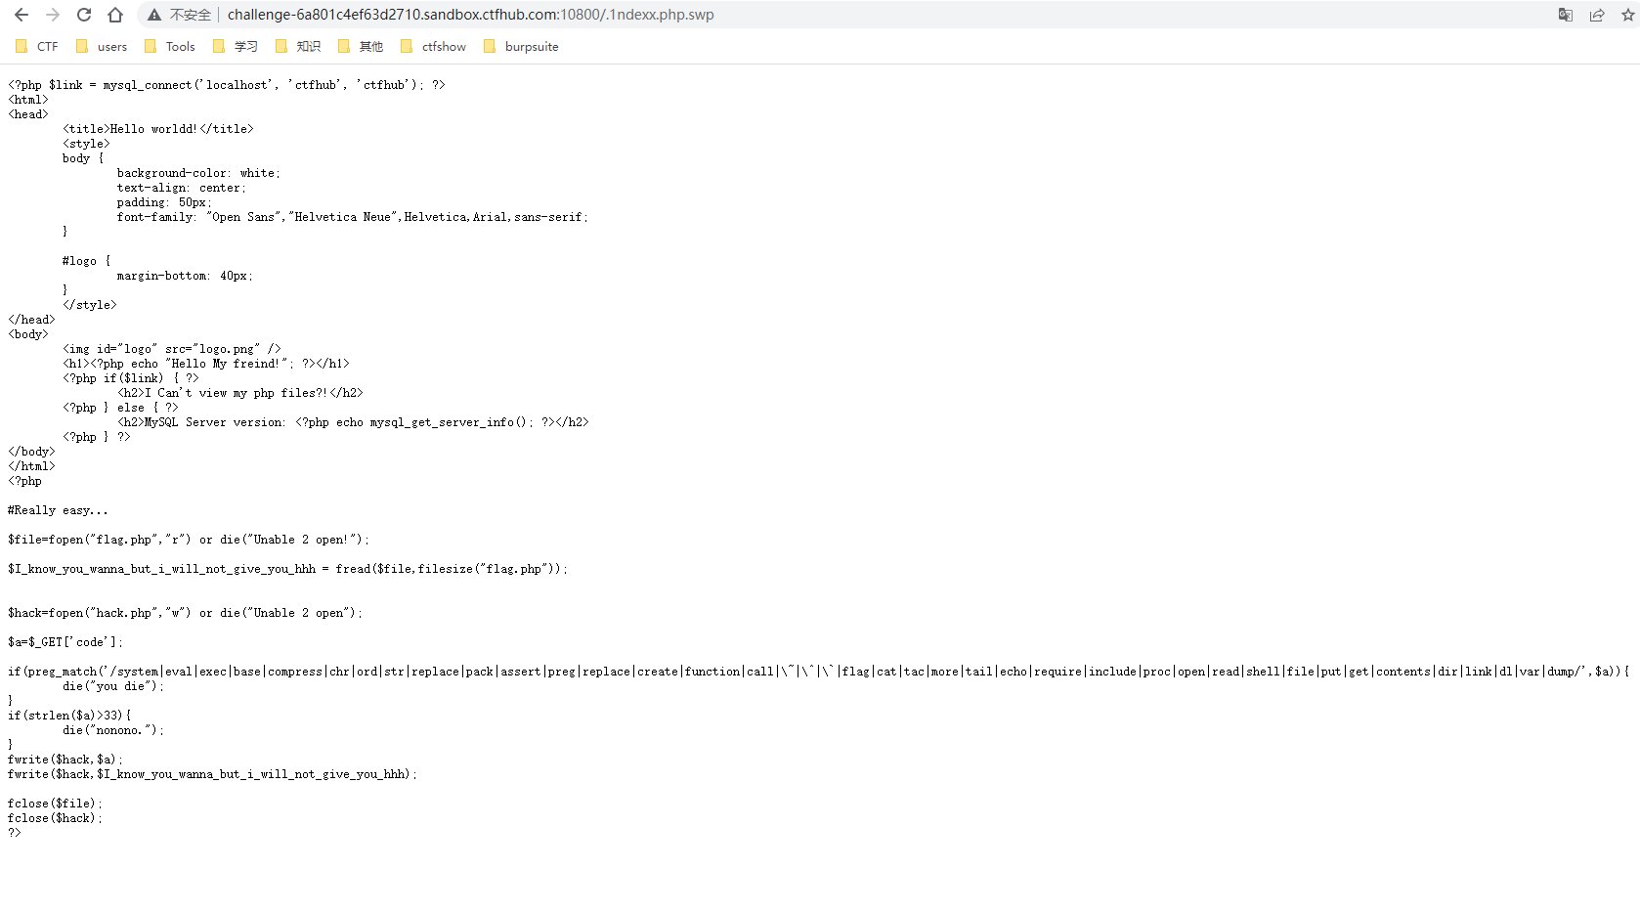Click the 不安全 security label
The image size is (1640, 913).
pos(191,15)
